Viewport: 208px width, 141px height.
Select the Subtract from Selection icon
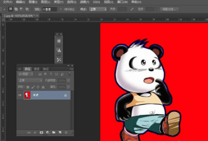[x=22, y=9]
